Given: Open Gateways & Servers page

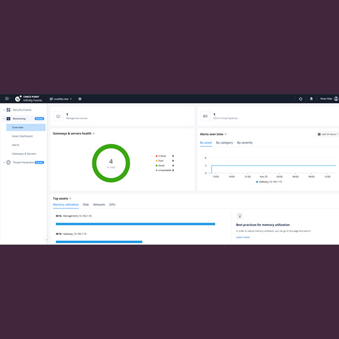Looking at the screenshot, I should point(24,154).
